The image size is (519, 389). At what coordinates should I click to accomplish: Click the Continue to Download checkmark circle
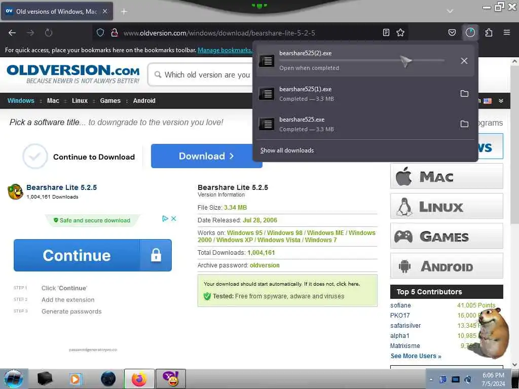click(35, 156)
